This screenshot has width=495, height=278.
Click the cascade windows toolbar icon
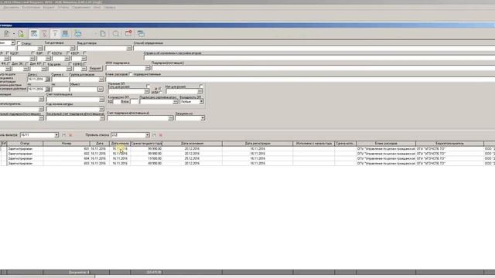141,34
